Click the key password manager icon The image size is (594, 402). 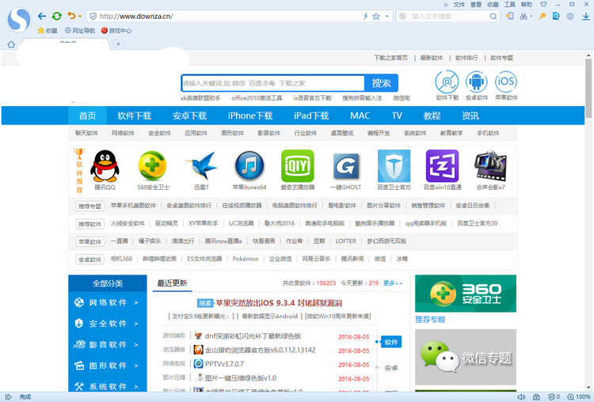click(x=542, y=17)
